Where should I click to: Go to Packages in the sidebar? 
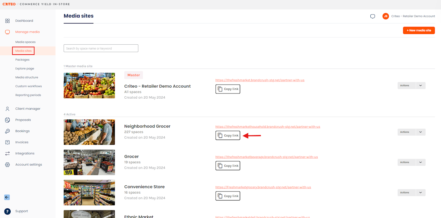(22, 60)
